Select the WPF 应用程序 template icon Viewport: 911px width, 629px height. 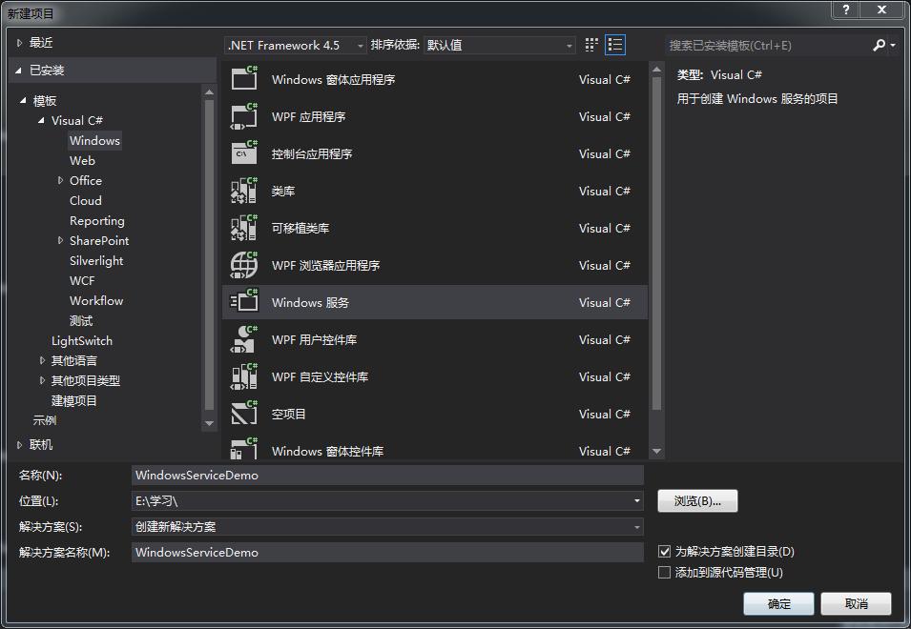[244, 116]
